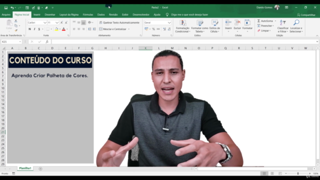Apply the Format Painter brush
The height and width of the screenshot is (180, 320).
[x=15, y=30]
